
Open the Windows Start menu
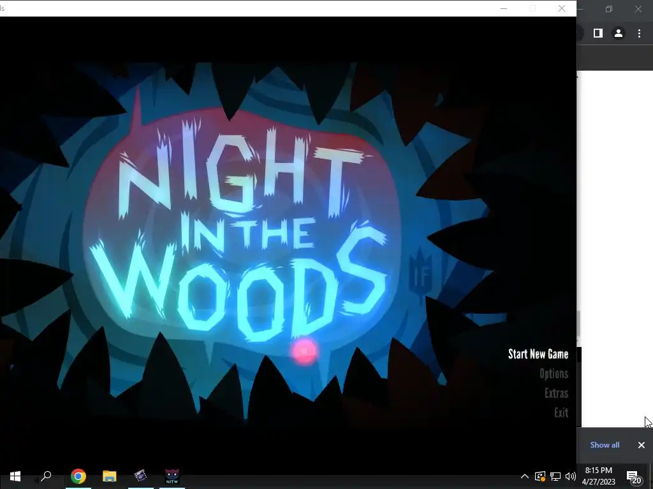click(x=15, y=476)
